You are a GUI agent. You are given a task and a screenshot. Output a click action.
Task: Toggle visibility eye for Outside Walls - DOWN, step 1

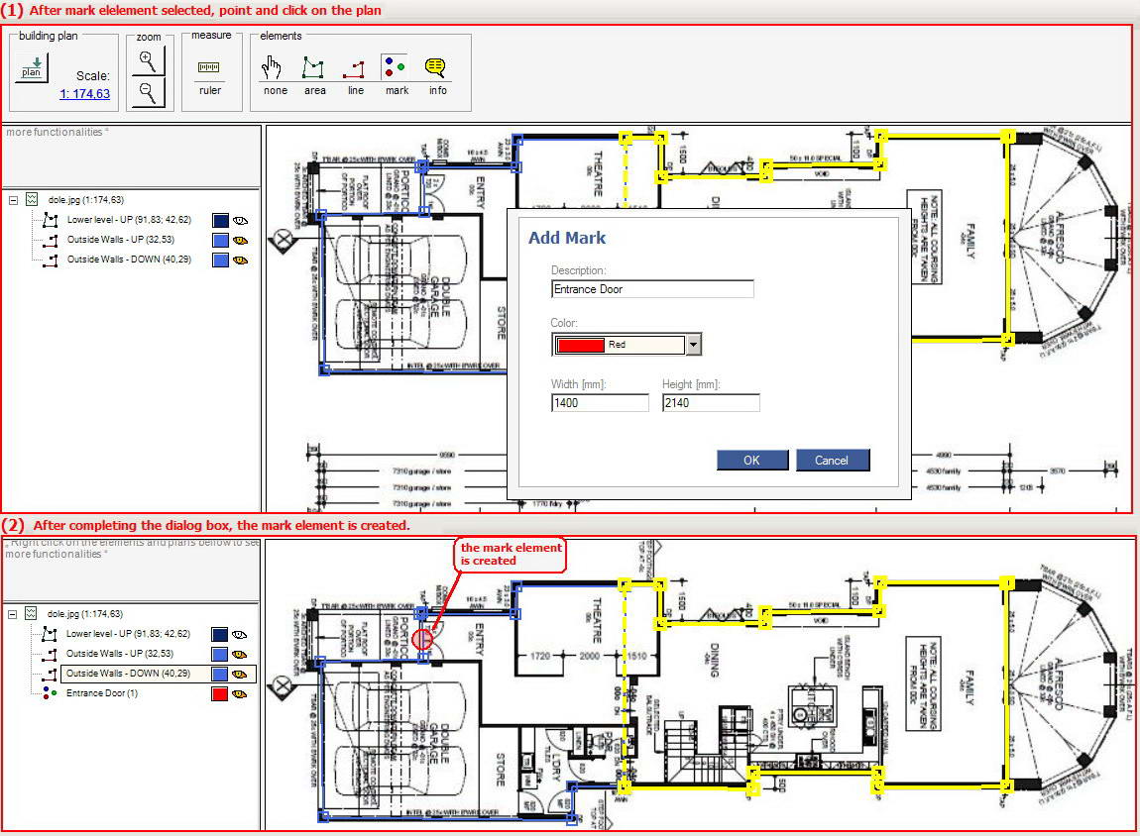(x=240, y=261)
